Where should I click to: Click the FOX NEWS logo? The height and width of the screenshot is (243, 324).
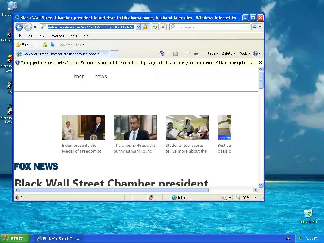[x=36, y=166]
